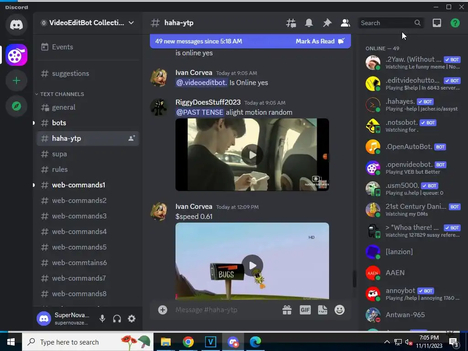Click the chat scrollbar thumb
468x351 pixels.
coord(355,279)
